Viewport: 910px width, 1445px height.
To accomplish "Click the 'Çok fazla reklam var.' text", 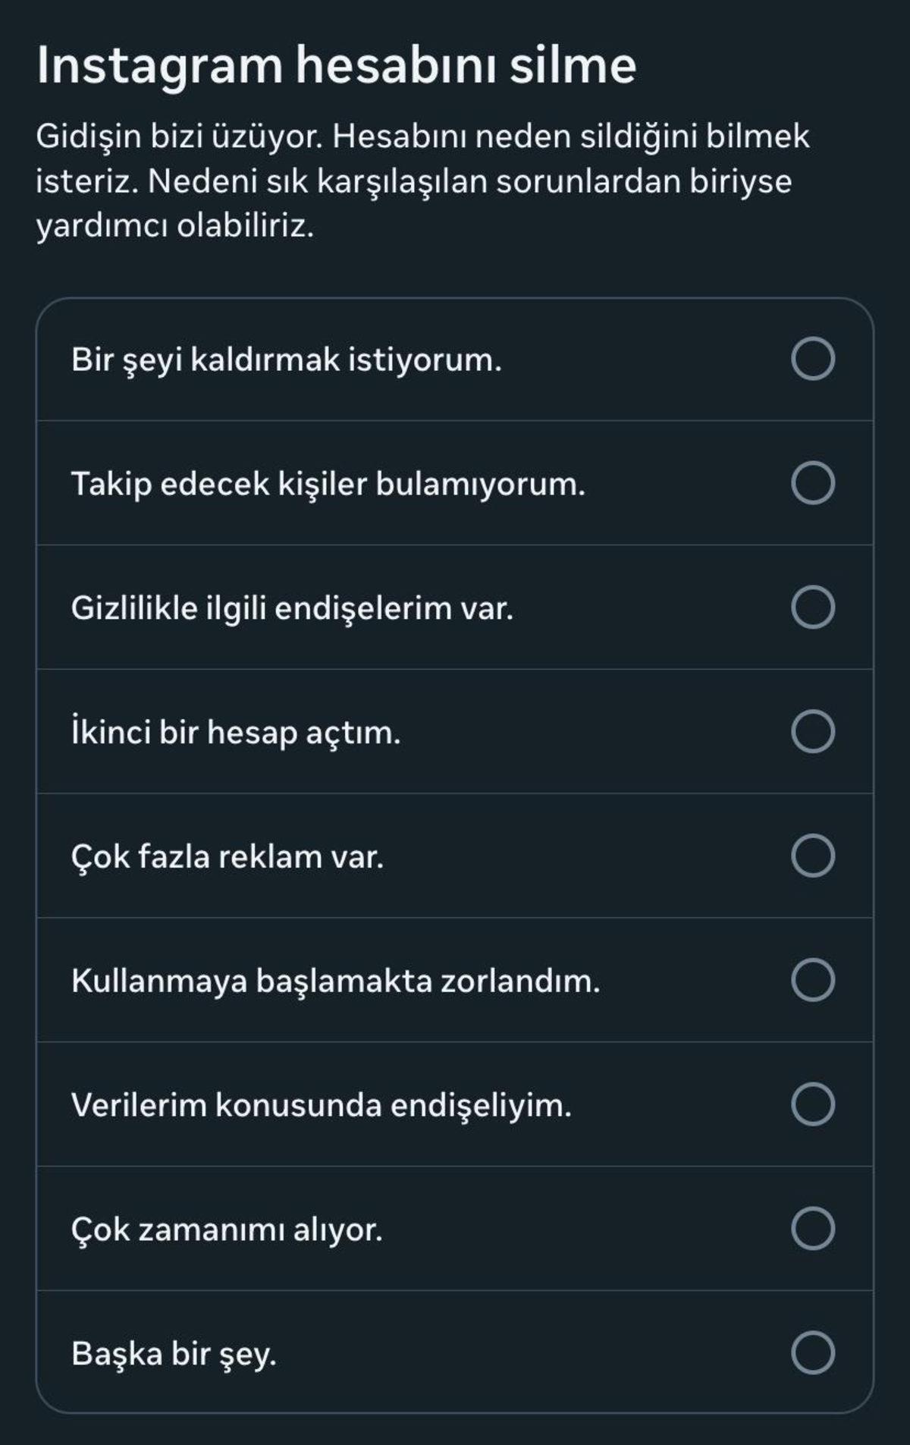I will [227, 857].
